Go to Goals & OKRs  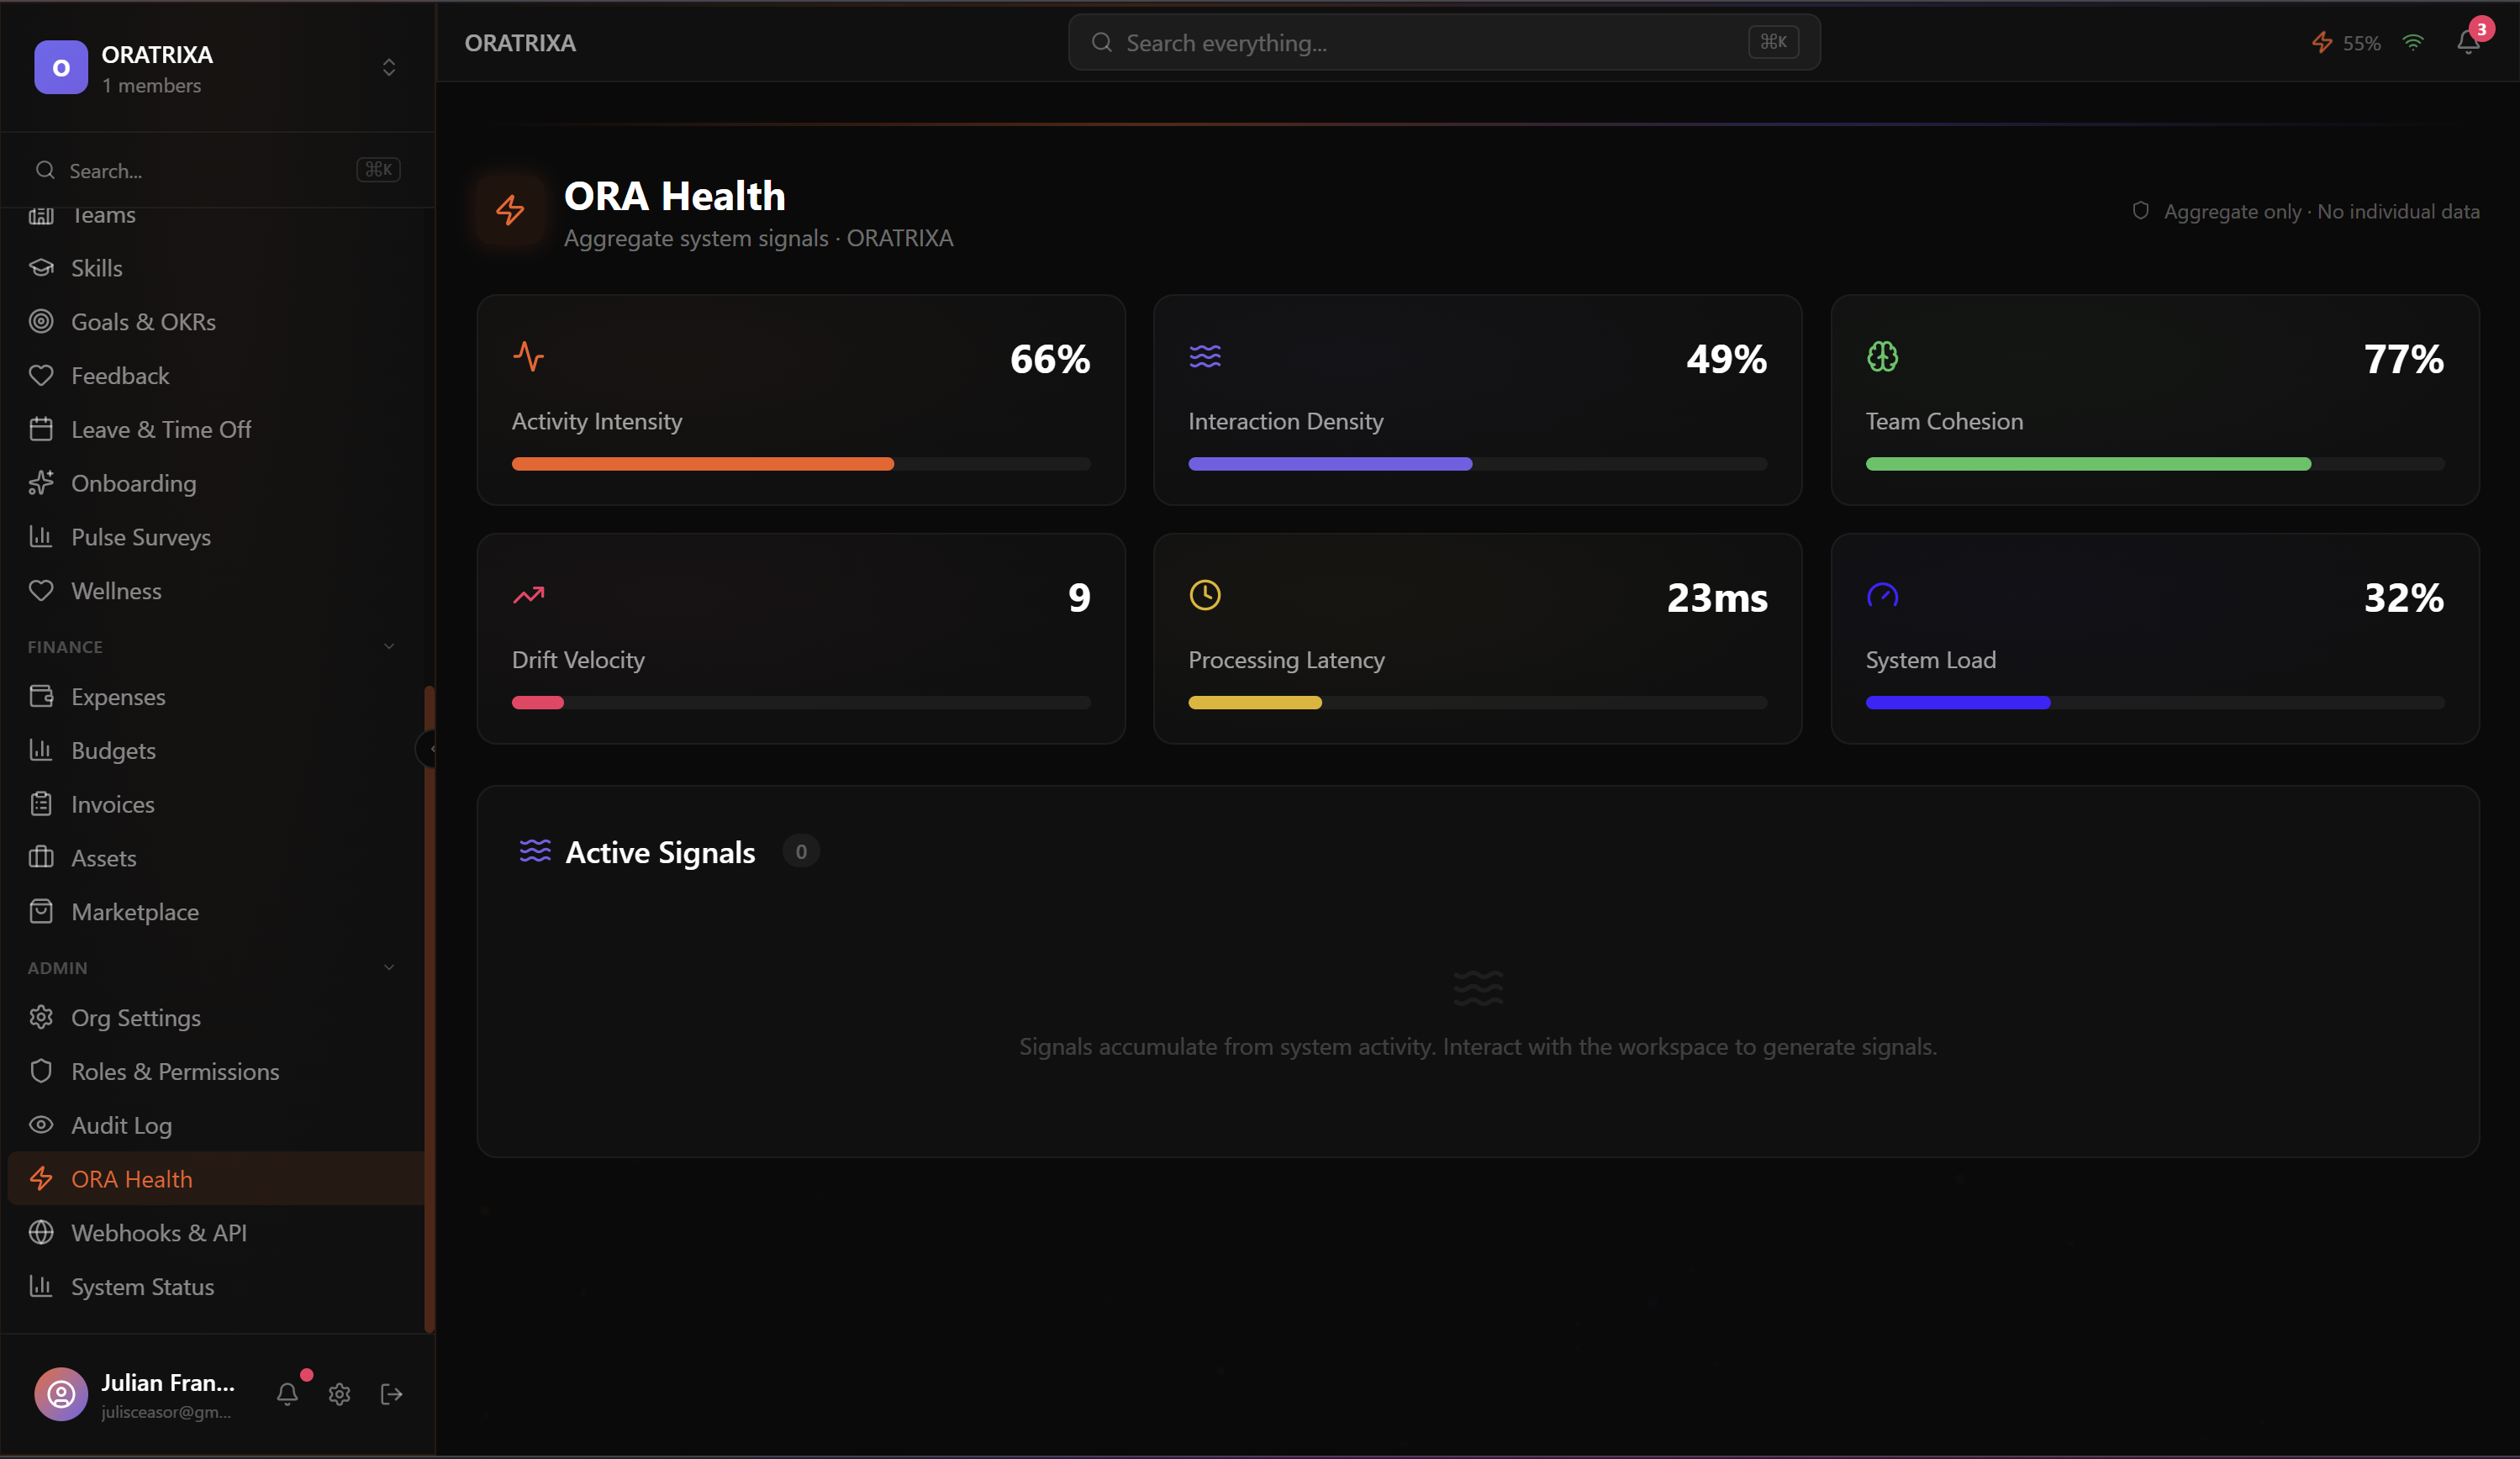click(215, 321)
